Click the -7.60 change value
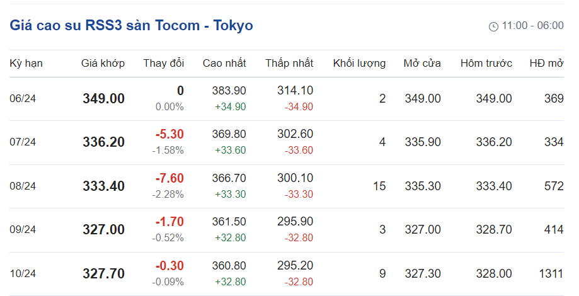The height and width of the screenshot is (296, 579). 169,179
